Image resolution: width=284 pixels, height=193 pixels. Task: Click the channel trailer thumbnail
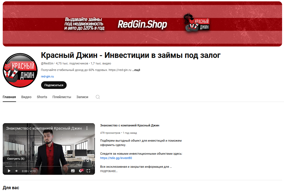tap(49, 149)
